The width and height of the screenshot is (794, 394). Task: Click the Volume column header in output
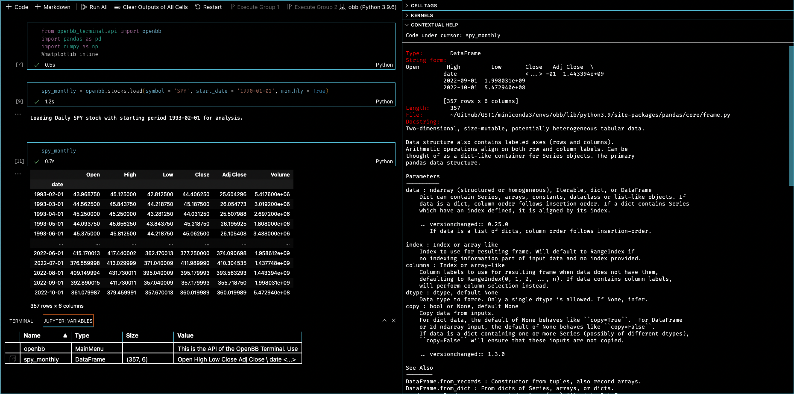click(280, 175)
